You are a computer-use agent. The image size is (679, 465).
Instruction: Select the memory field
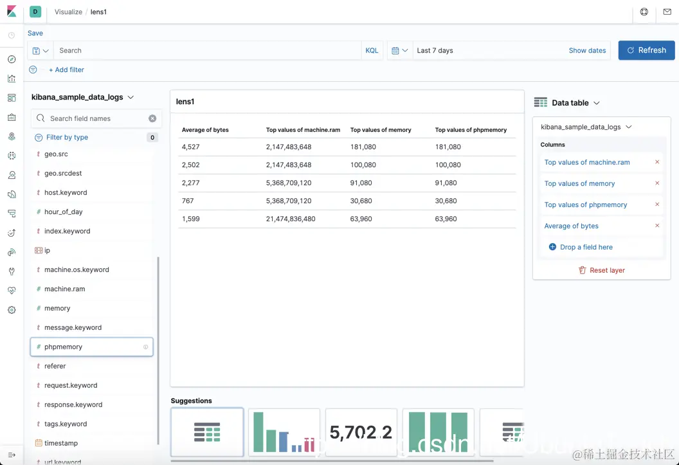click(x=92, y=308)
